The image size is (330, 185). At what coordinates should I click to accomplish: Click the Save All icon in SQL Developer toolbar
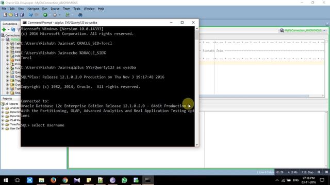pos(22,15)
